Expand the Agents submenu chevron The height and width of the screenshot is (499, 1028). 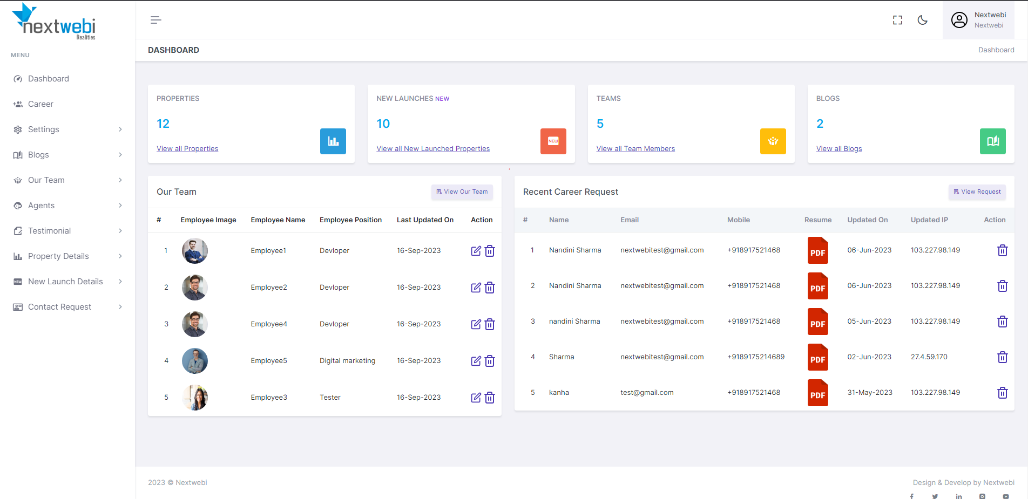tap(120, 206)
